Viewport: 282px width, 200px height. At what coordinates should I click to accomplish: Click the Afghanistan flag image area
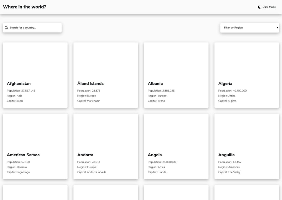[35, 60]
